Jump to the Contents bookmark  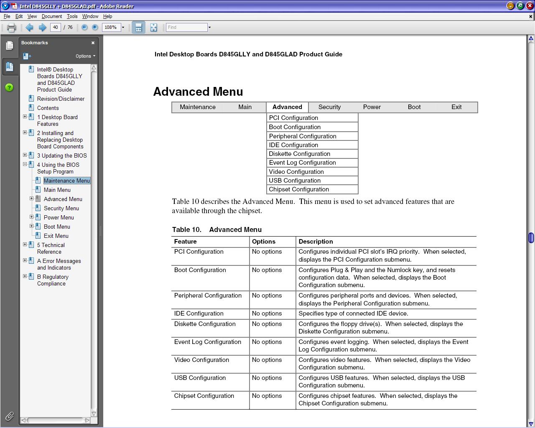(48, 108)
